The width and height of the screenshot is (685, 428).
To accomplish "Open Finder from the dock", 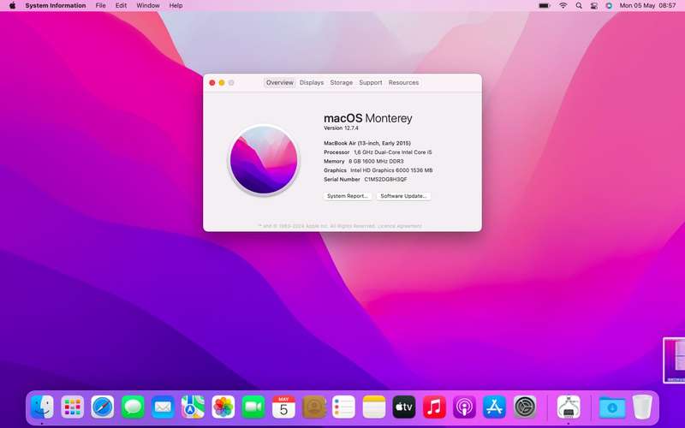I will [42, 407].
